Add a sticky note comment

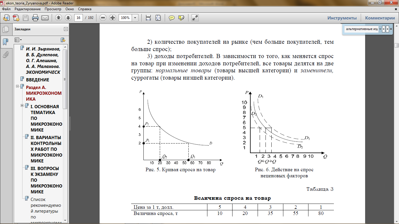tap(172, 18)
